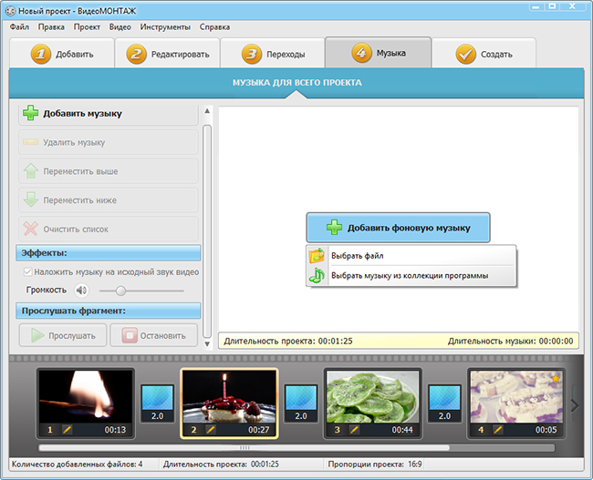This screenshot has height=480, width=593.
Task: Click the left panel scroll up arrow
Action: [x=207, y=110]
